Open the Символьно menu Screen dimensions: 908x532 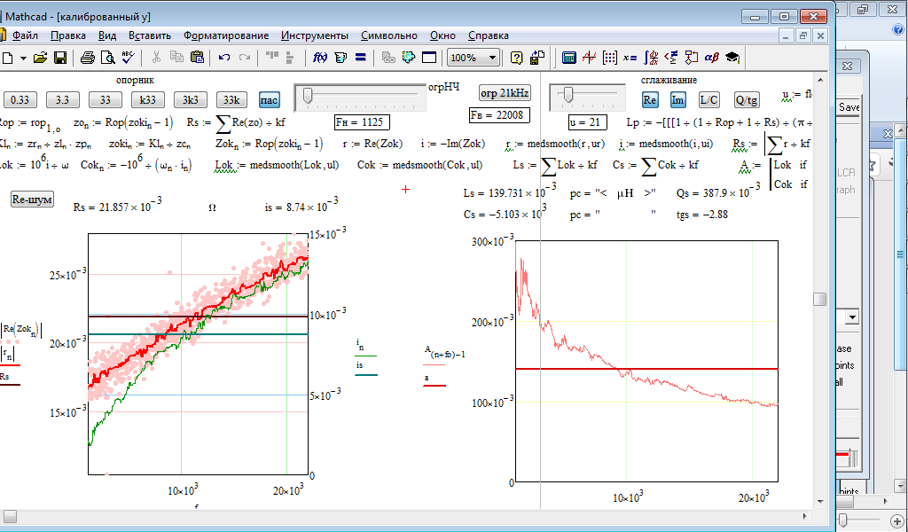[x=388, y=35]
